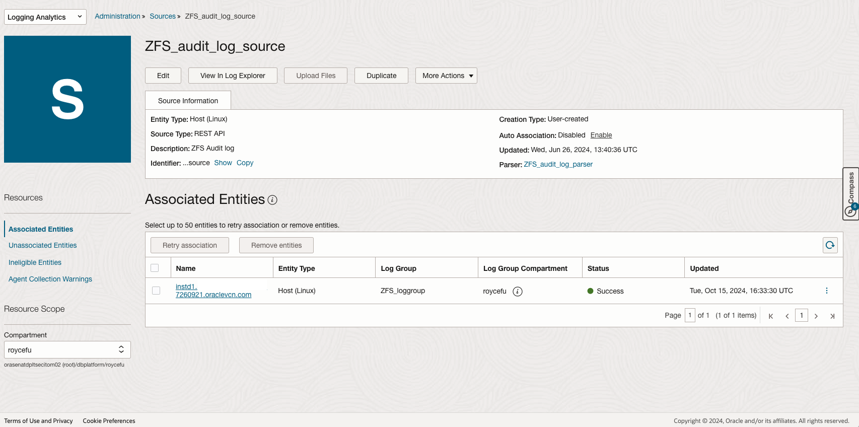Viewport: 859px width, 427px height.
Task: Open the Logging Analytics service dropdown
Action: [45, 17]
